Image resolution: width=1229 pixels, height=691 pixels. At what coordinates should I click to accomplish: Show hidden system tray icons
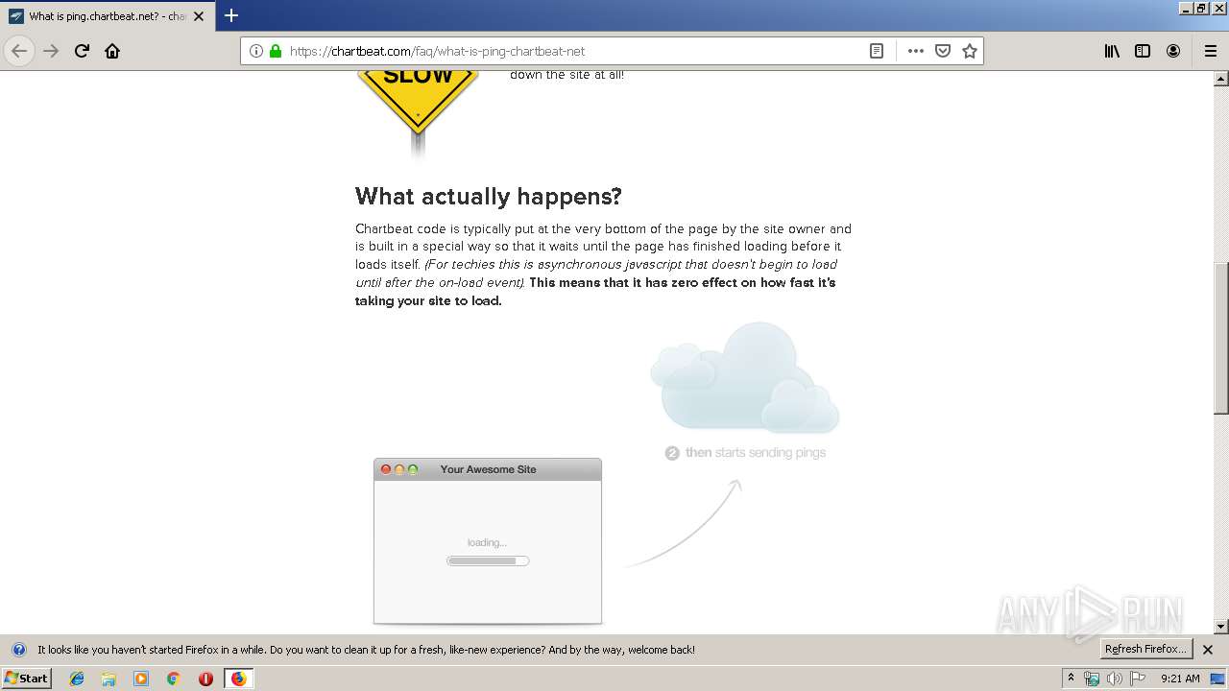(x=1072, y=679)
